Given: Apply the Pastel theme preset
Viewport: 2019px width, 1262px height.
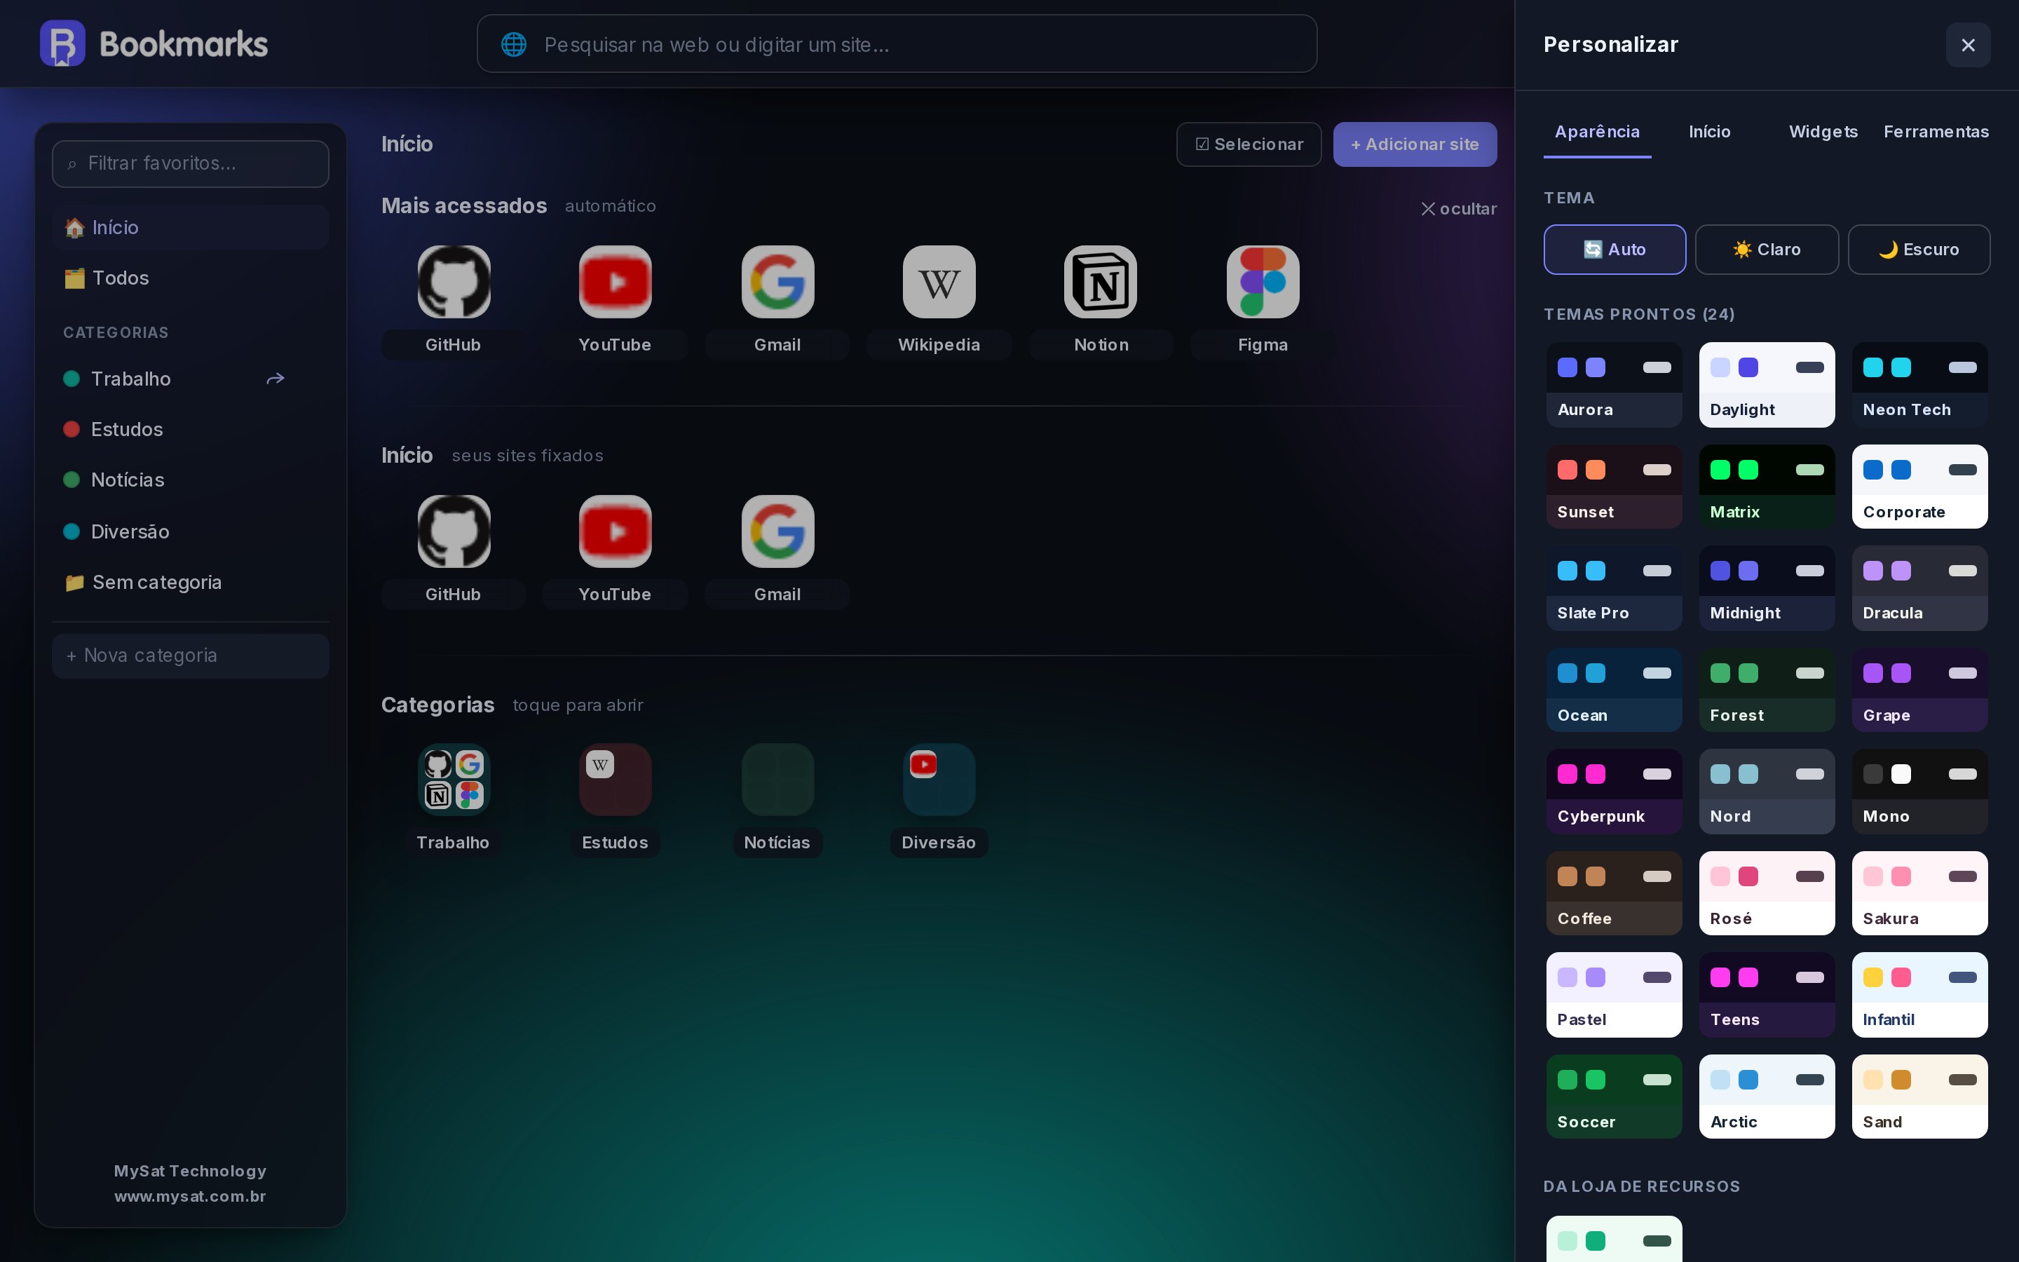Looking at the screenshot, I should [x=1614, y=995].
